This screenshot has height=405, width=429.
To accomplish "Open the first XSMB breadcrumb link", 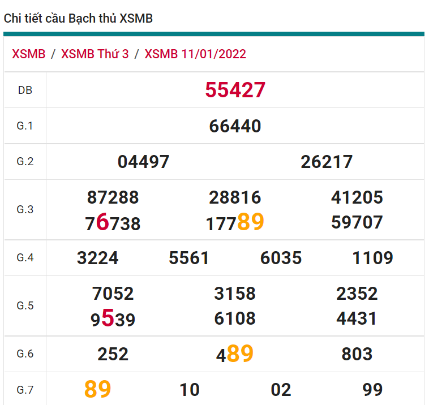I will 28,54.
